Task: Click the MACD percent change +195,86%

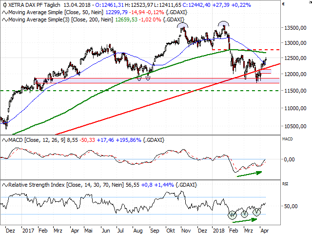Action: tap(128, 140)
